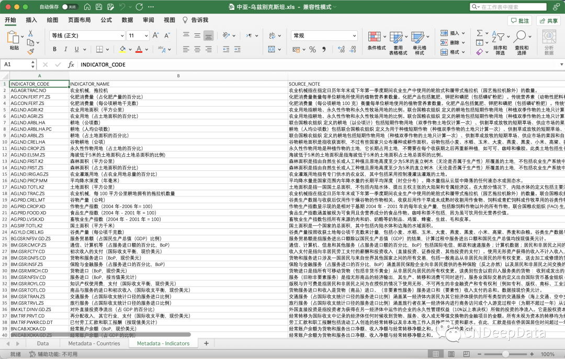Switch to the Insert ribbon tab
The width and height of the screenshot is (565, 359).
pyautogui.click(x=31, y=20)
